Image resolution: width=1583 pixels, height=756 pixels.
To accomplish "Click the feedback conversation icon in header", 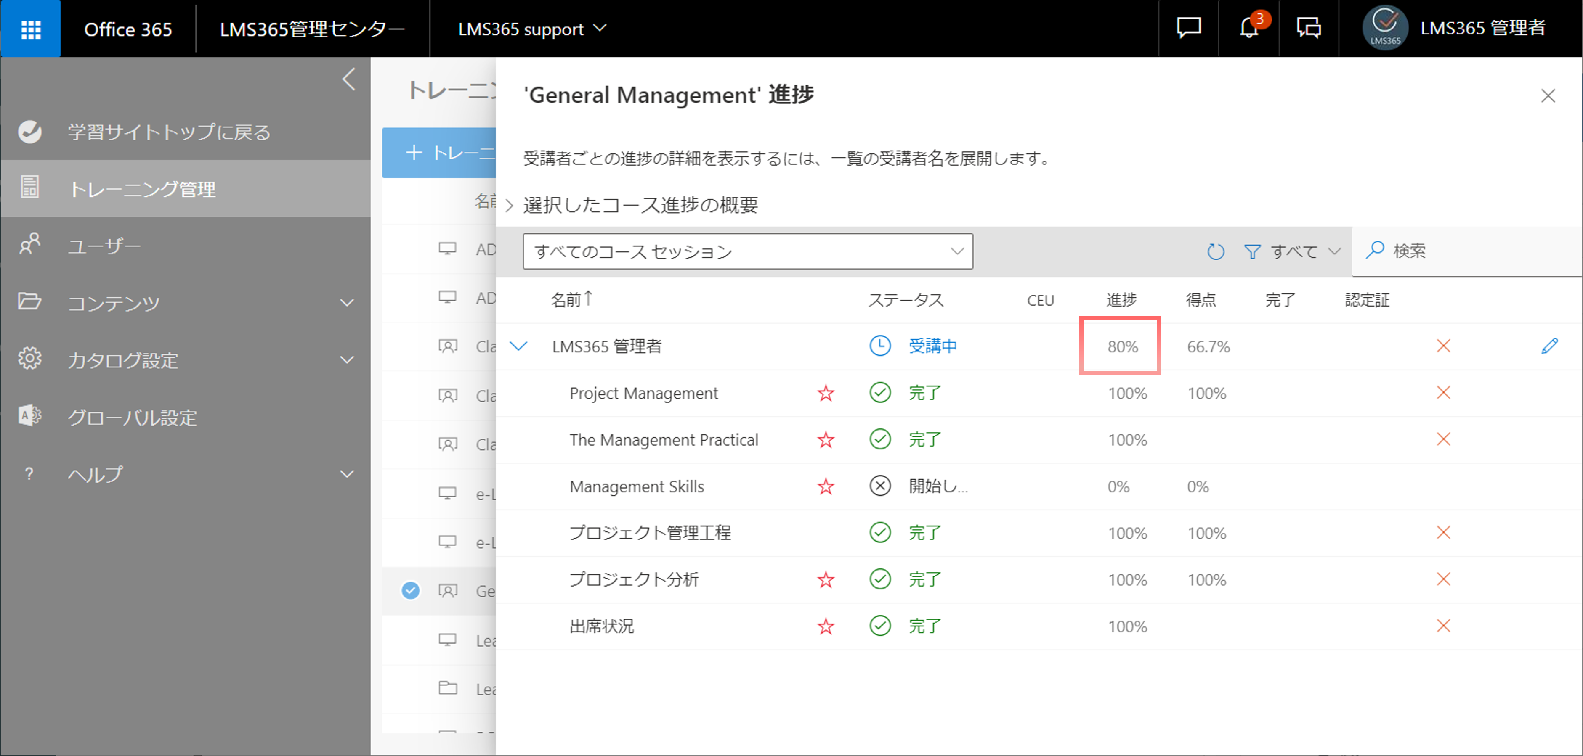I will tap(1309, 28).
